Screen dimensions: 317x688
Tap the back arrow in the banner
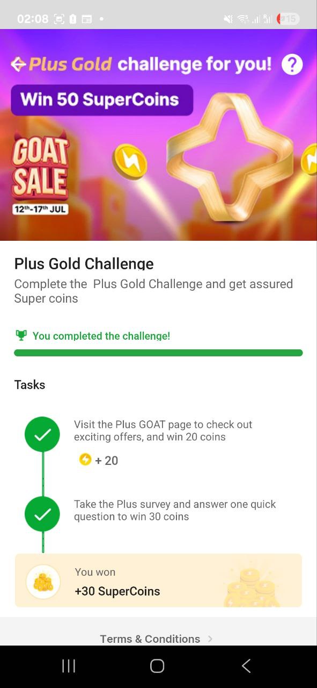tap(18, 65)
